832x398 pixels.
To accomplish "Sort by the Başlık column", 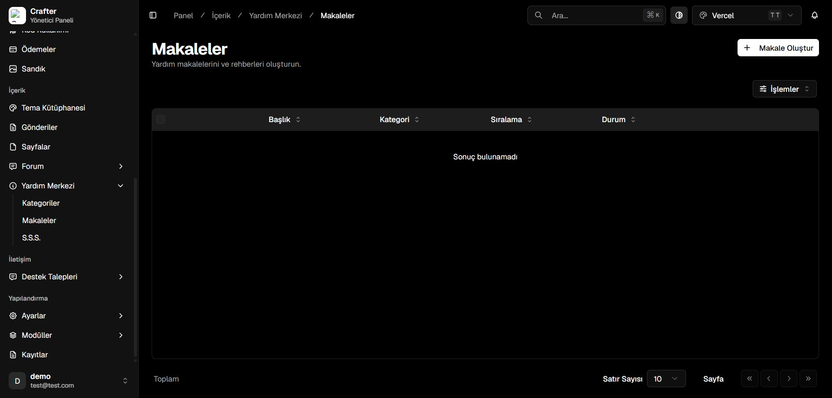I will [x=284, y=120].
